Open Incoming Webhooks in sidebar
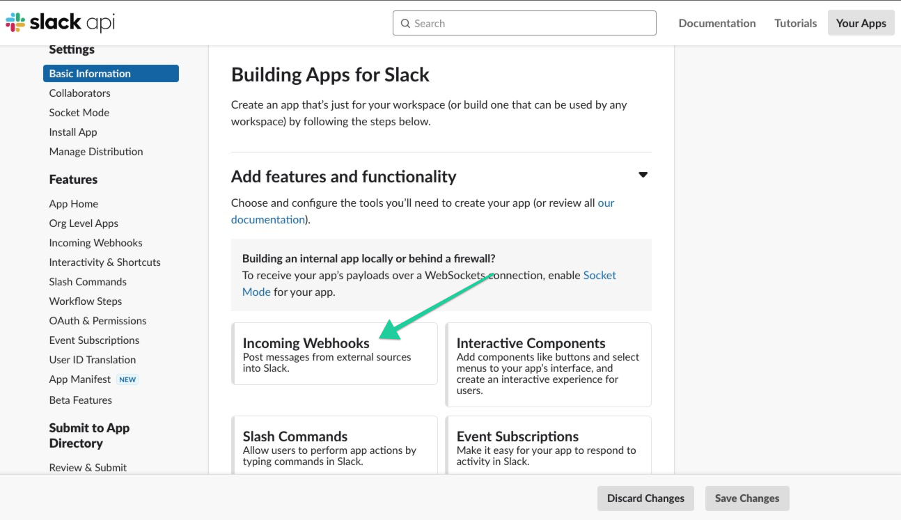This screenshot has width=901, height=520. (x=95, y=242)
